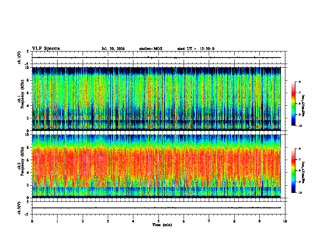This screenshot has width=321, height=248.
Task: Click the 2 minute tick on time axis
Action: point(83,221)
